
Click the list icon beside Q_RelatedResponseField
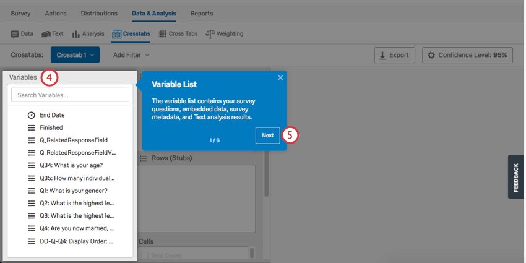pos(31,140)
